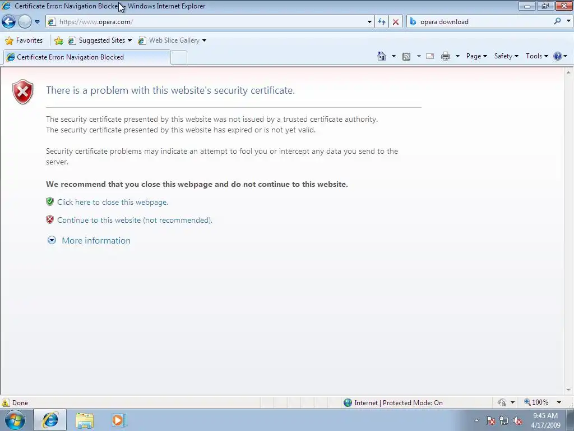Screen dimensions: 574x431
Task: Open the Suggested Sites favorites item
Action: coord(100,40)
